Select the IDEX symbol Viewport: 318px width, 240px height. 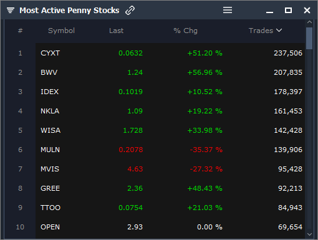[49, 92]
